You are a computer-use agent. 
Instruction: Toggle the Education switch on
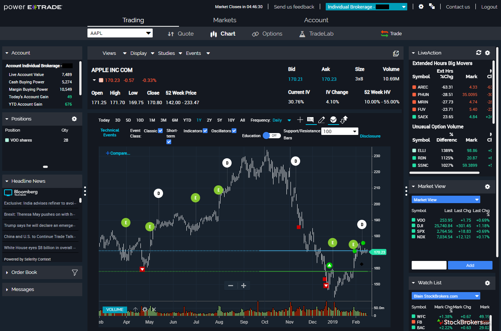[271, 136]
